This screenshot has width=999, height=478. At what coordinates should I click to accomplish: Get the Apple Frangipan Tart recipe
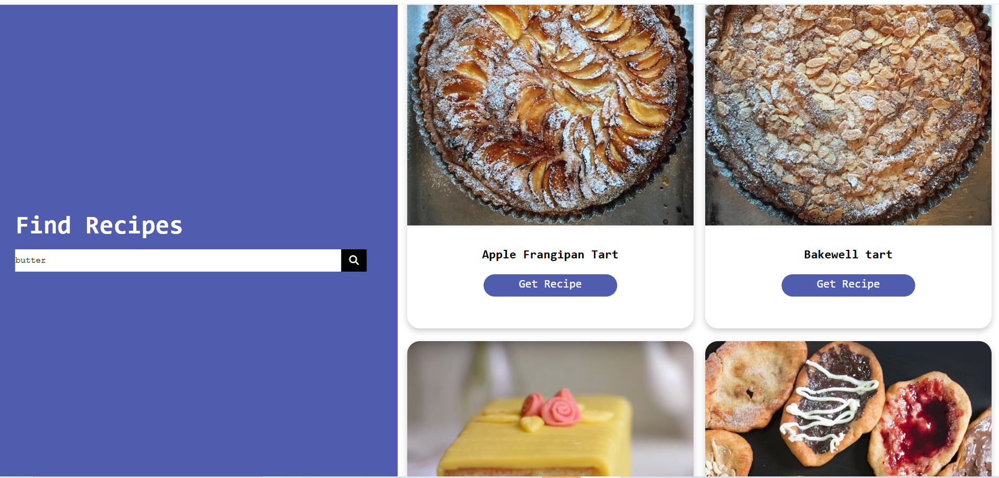(550, 285)
